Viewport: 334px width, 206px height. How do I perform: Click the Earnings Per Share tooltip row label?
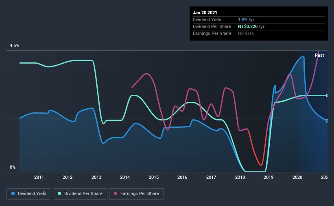coord(212,33)
